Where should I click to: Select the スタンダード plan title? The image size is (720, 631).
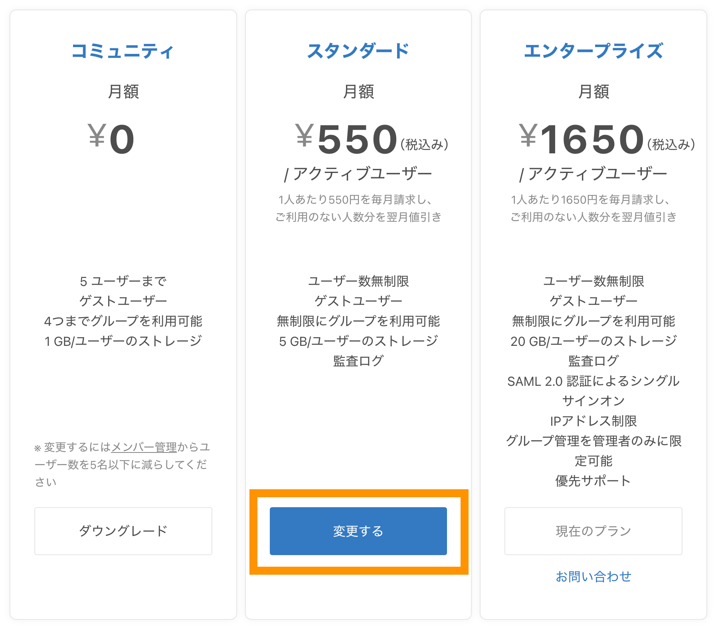(x=358, y=51)
